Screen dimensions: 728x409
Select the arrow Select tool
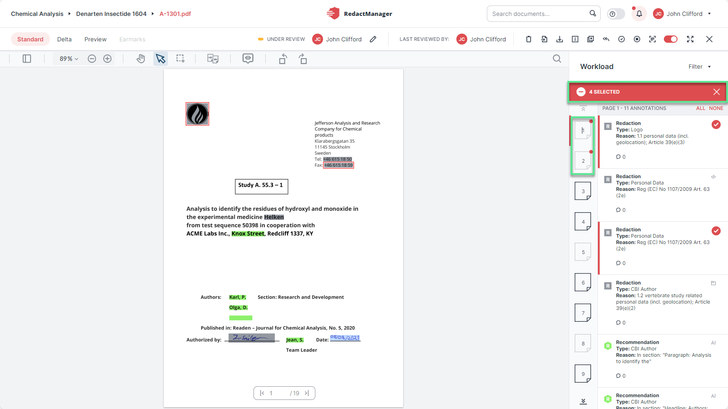pos(161,59)
